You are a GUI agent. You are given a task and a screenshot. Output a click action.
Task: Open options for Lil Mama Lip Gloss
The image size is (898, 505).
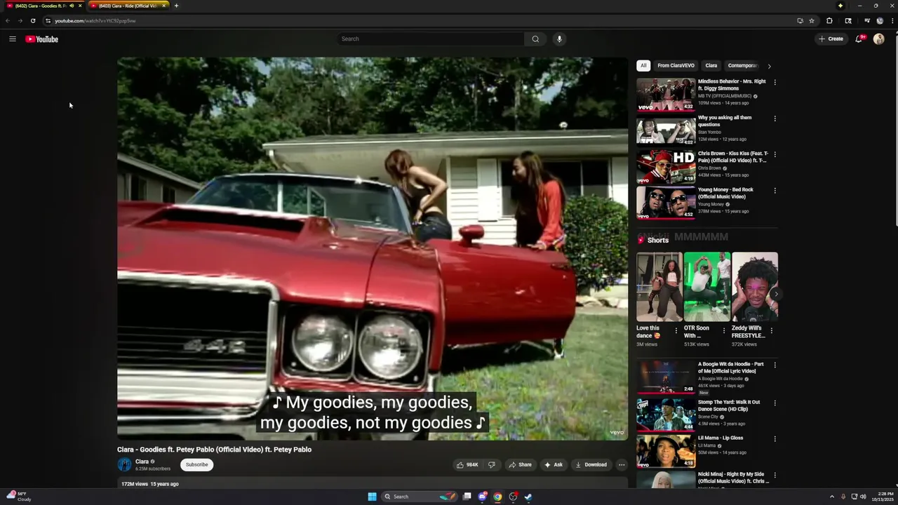tap(775, 439)
